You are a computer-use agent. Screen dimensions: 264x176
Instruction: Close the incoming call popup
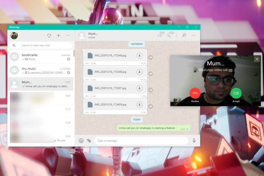coord(257,59)
